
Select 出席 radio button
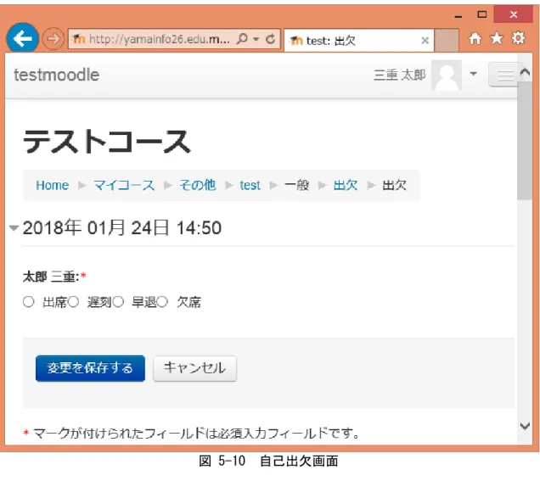[x=29, y=302]
